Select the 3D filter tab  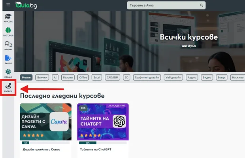[x=126, y=77]
